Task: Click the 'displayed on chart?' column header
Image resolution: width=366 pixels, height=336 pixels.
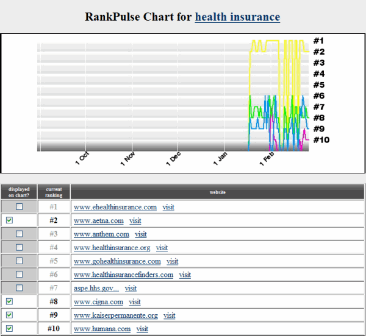Action: click(x=19, y=192)
